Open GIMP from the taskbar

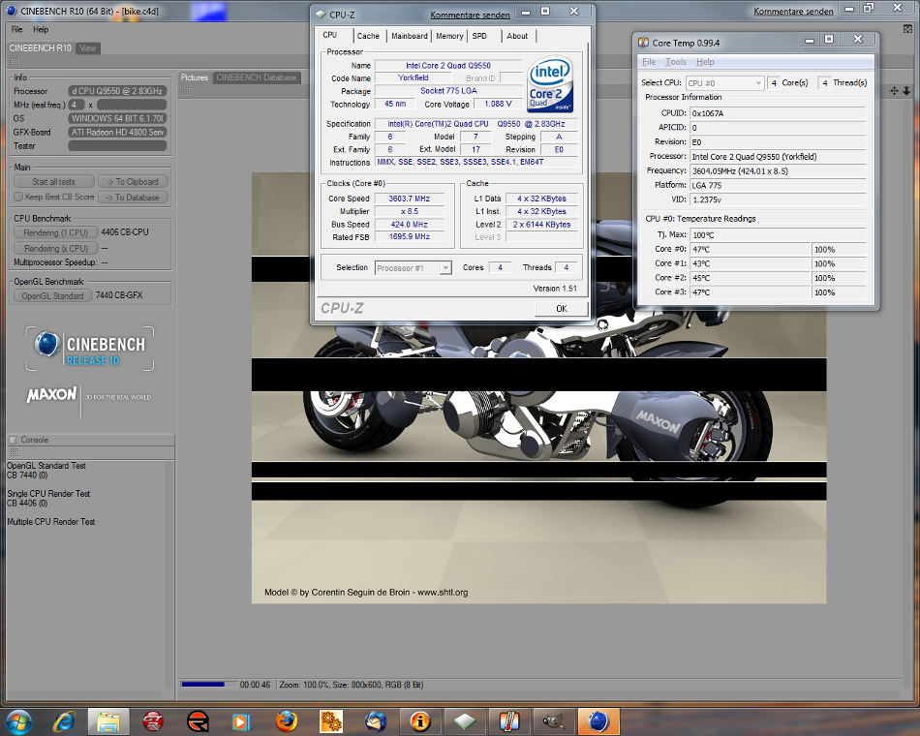[553, 721]
